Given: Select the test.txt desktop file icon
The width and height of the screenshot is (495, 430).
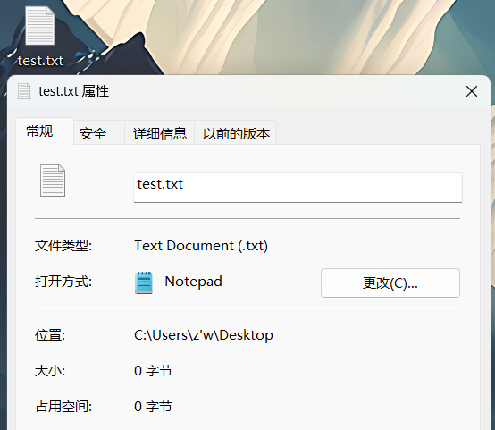Looking at the screenshot, I should coord(40,26).
